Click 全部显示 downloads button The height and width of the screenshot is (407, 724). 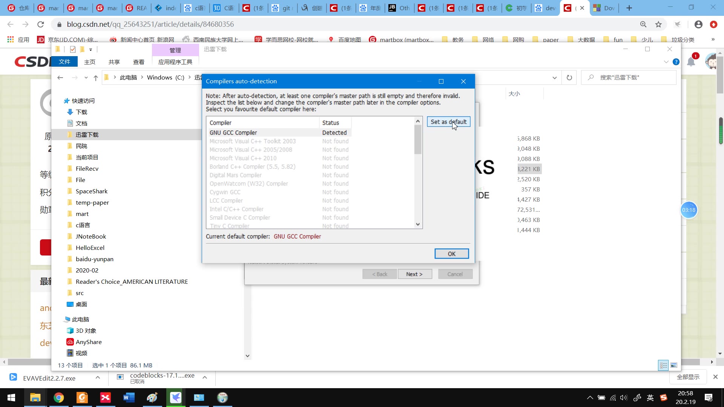click(x=688, y=377)
